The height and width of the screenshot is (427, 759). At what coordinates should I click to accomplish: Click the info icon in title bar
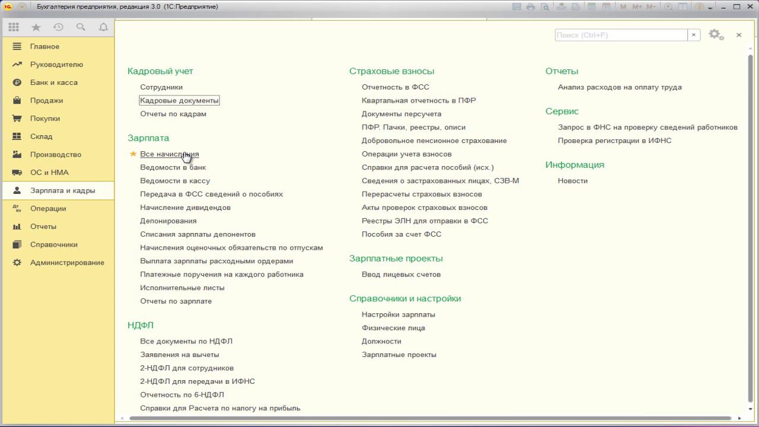coord(700,7)
